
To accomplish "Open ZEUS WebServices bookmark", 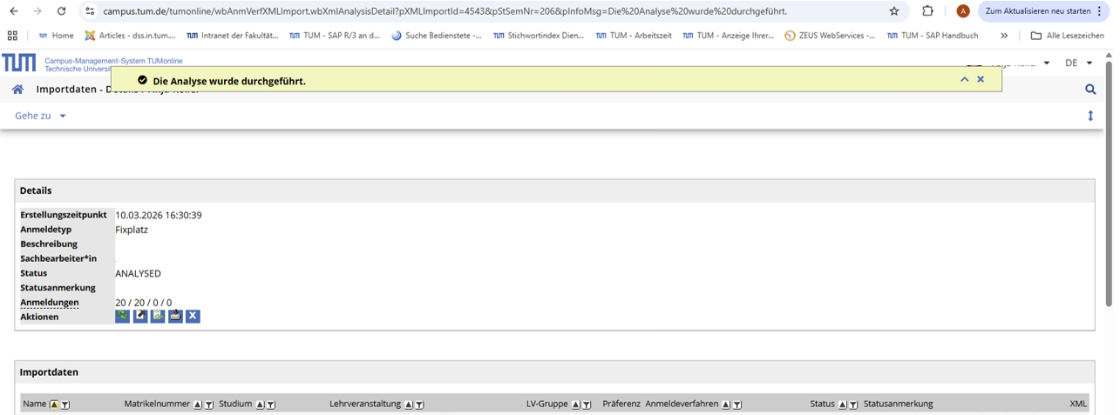I will [x=831, y=36].
